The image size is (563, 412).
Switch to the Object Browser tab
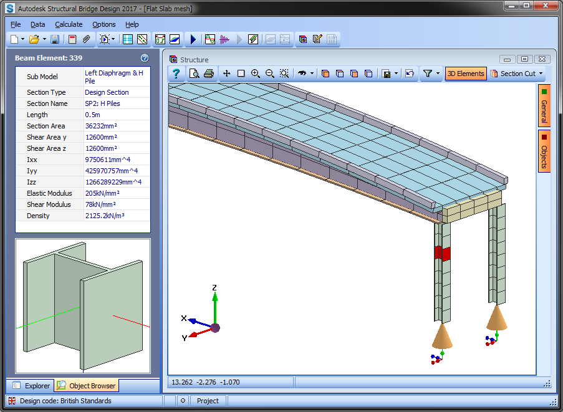(87, 386)
